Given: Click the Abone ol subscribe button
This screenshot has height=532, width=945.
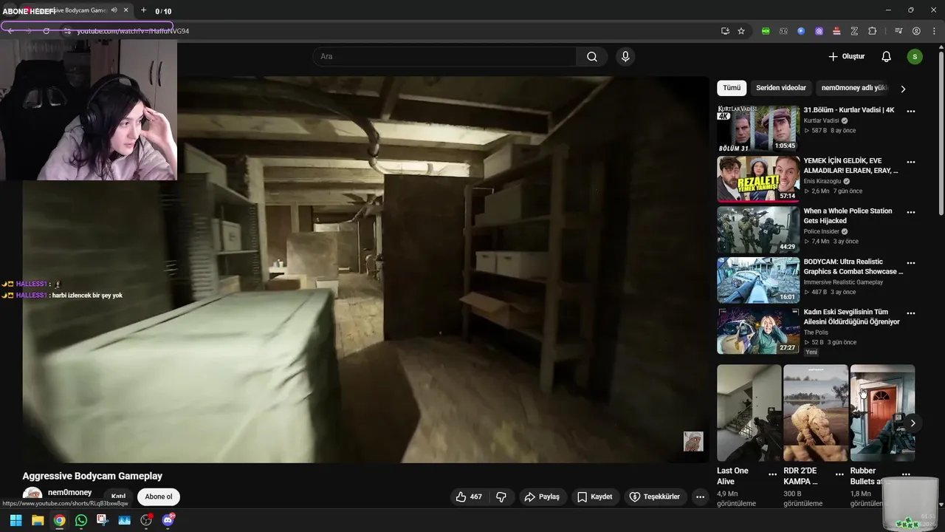Looking at the screenshot, I should point(159,497).
